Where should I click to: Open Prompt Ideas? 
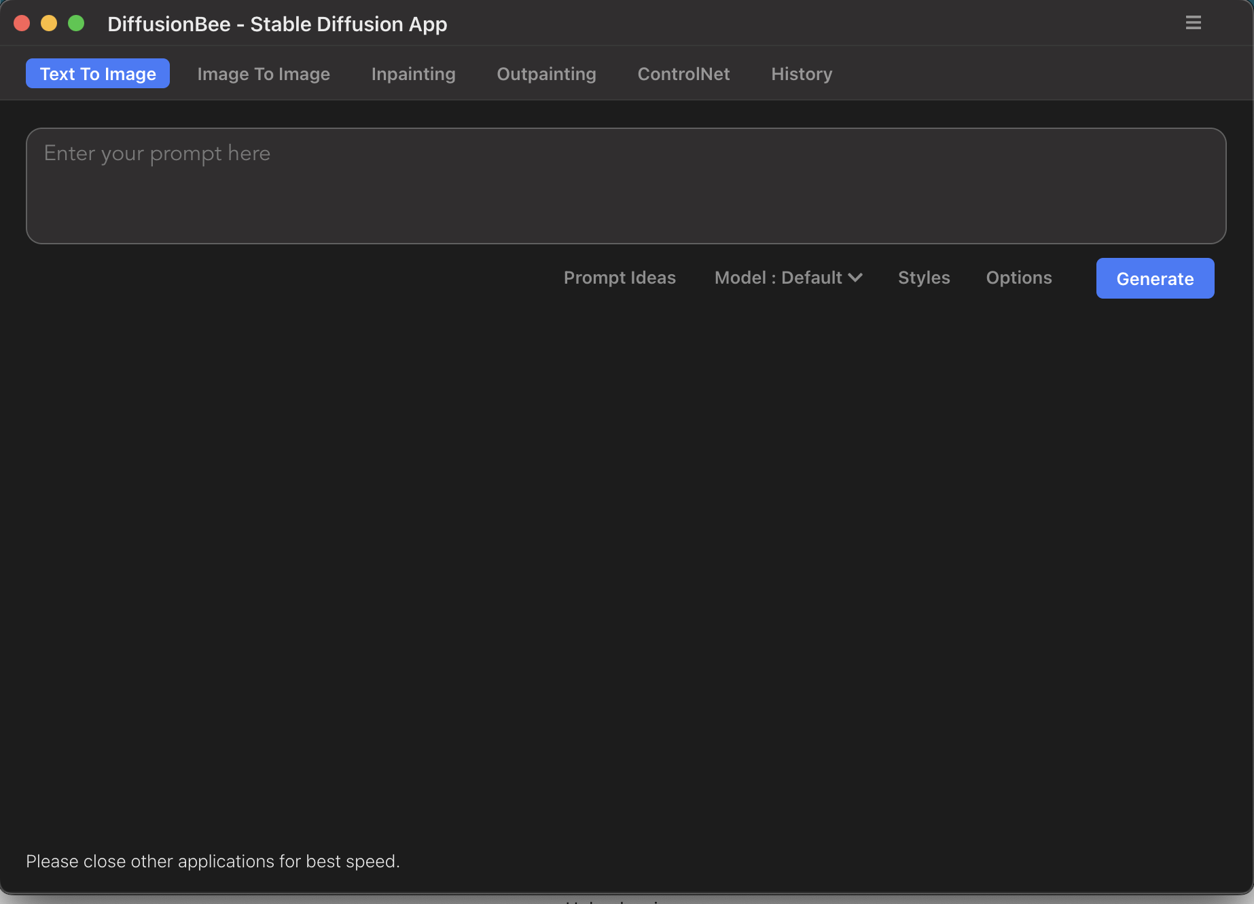coord(620,278)
